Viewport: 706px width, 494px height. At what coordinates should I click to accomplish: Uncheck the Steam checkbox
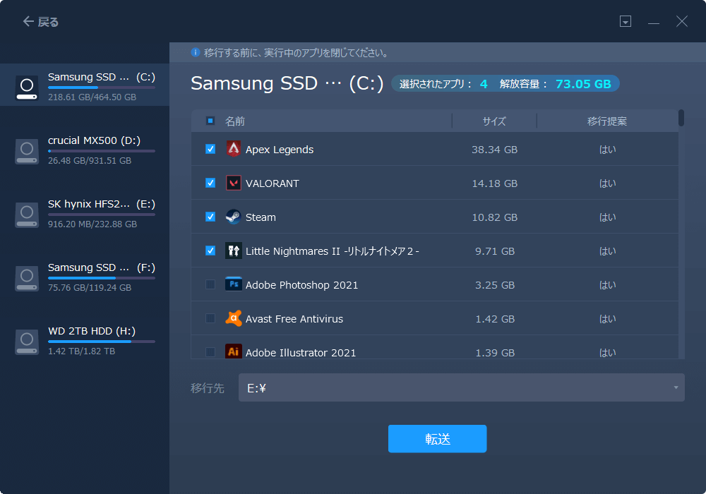pos(210,217)
